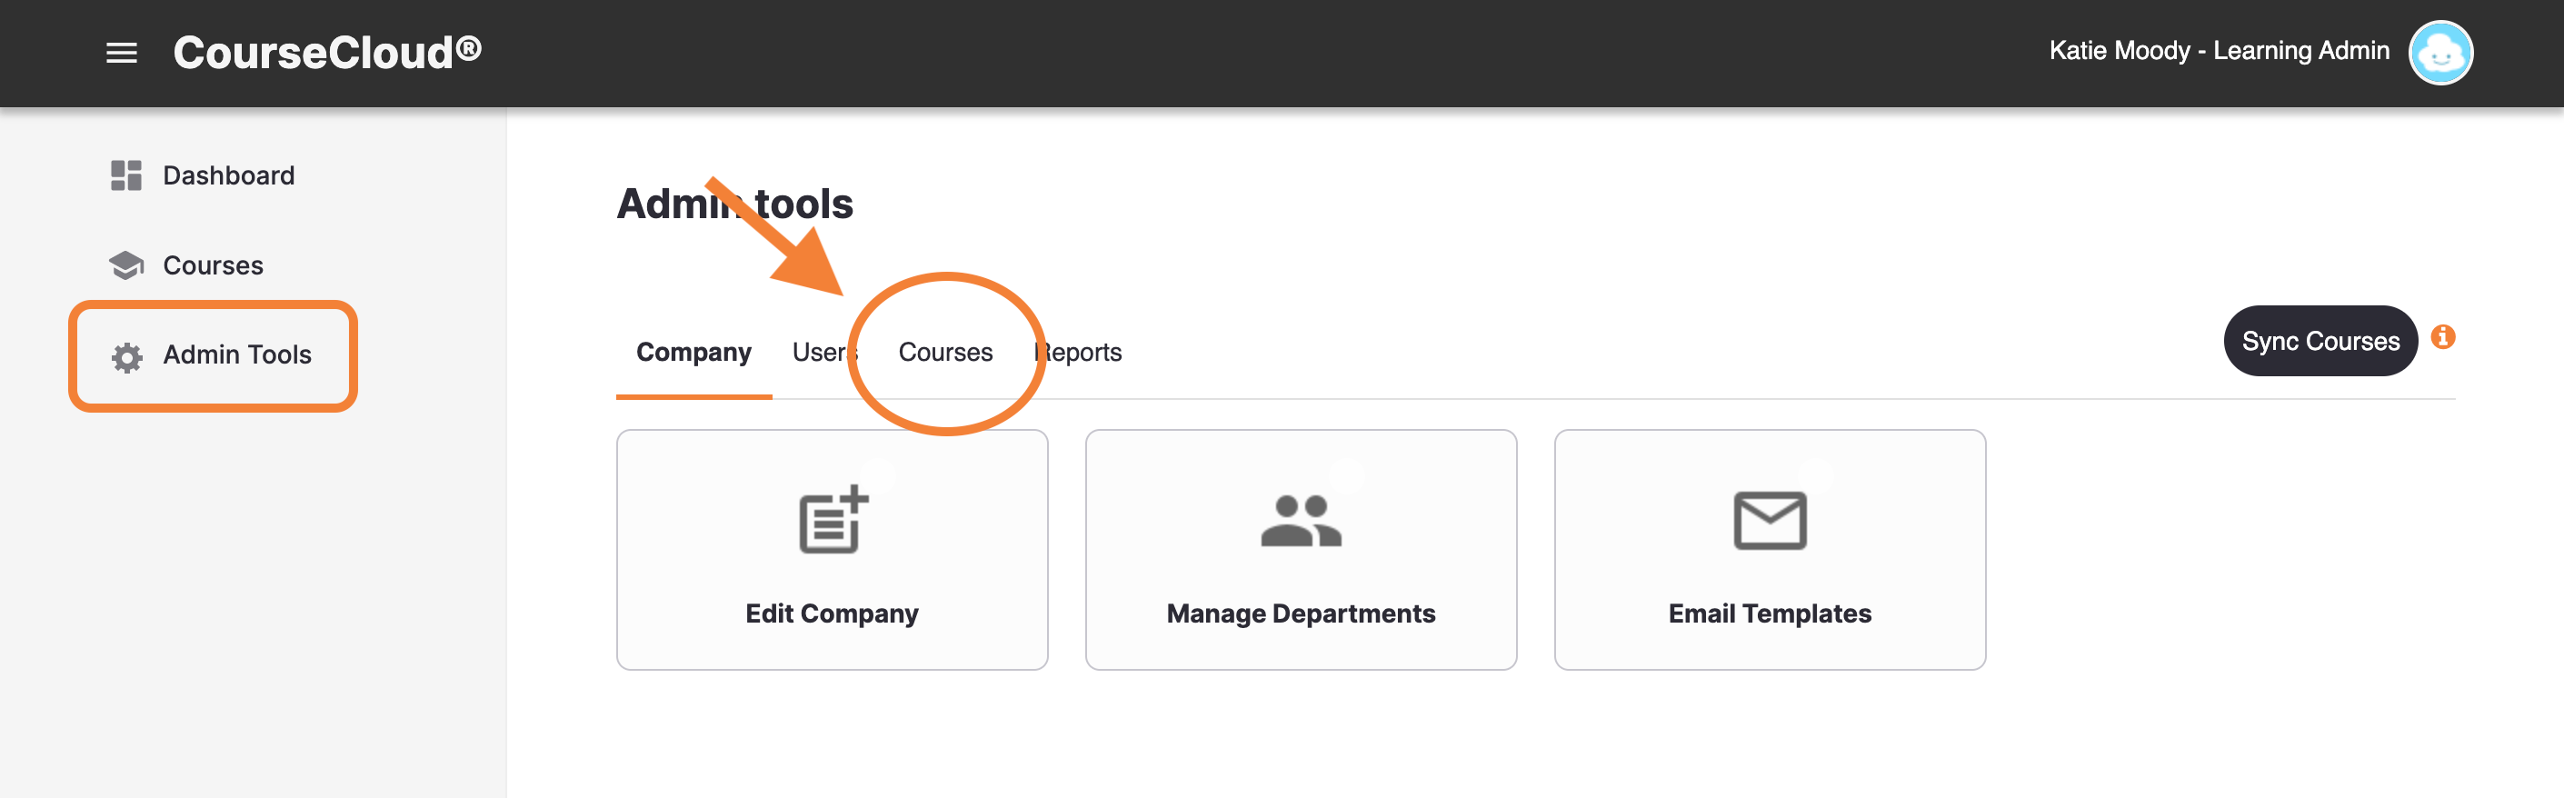The height and width of the screenshot is (798, 2564).
Task: Click the Email Templates envelope icon
Action: point(1769,521)
